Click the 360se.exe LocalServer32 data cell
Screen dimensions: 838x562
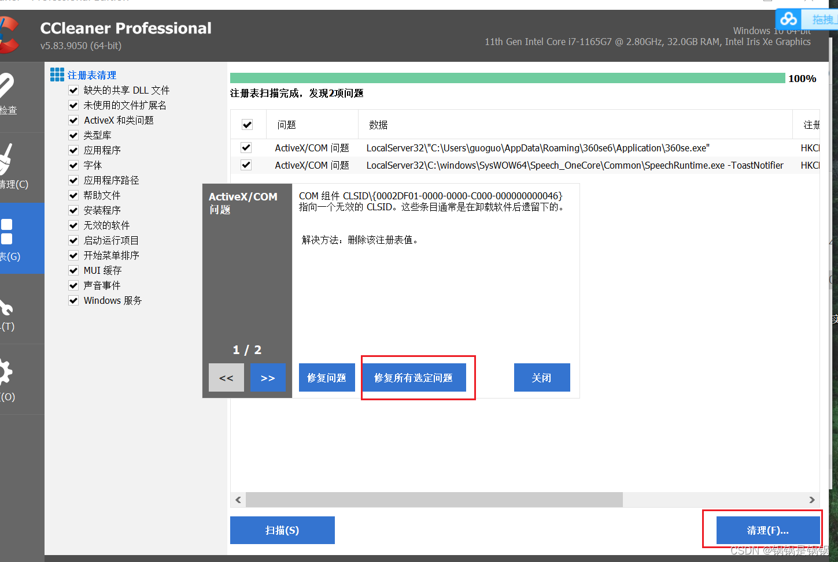538,148
